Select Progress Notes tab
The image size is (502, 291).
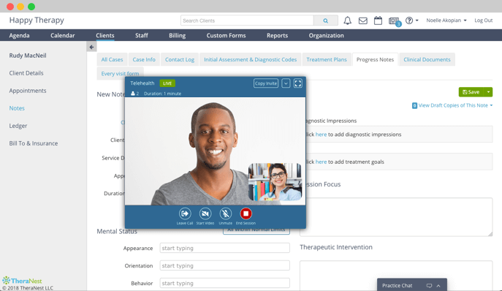[375, 60]
